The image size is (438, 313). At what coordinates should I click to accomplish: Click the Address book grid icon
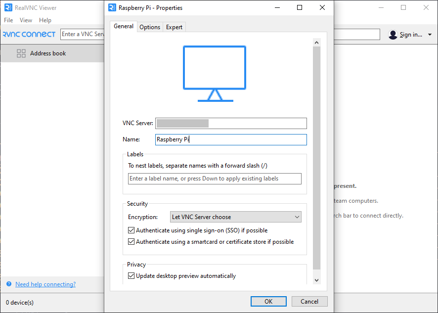[21, 53]
